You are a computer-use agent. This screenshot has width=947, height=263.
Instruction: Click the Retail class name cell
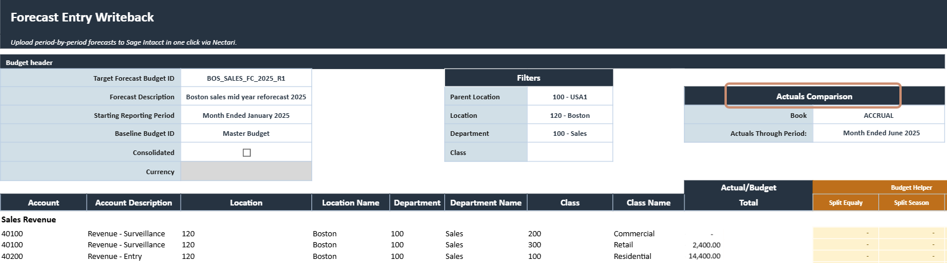(623, 245)
